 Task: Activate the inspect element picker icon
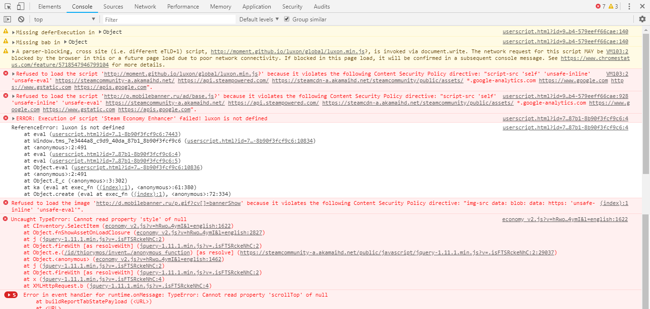pyautogui.click(x=8, y=6)
